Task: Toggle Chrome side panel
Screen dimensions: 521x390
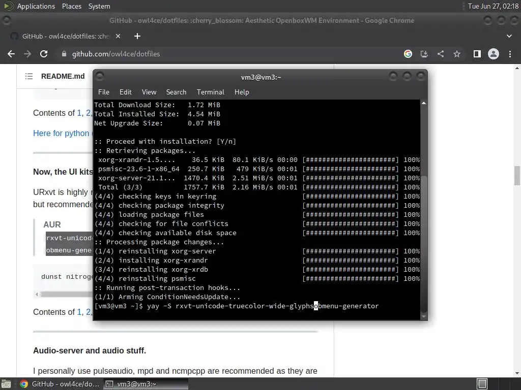Action: coord(477,54)
